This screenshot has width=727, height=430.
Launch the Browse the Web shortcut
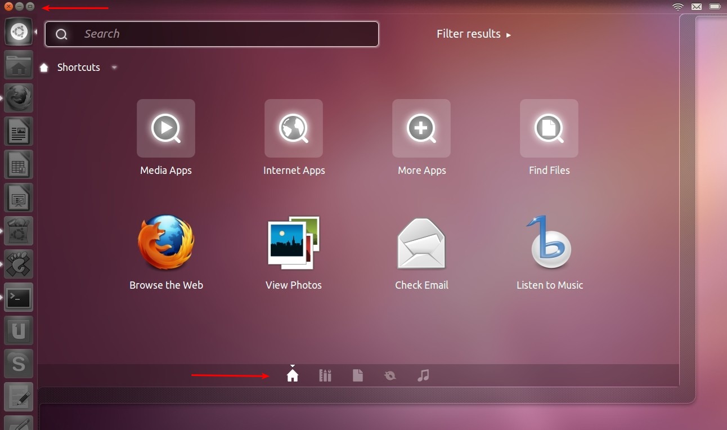click(x=165, y=243)
